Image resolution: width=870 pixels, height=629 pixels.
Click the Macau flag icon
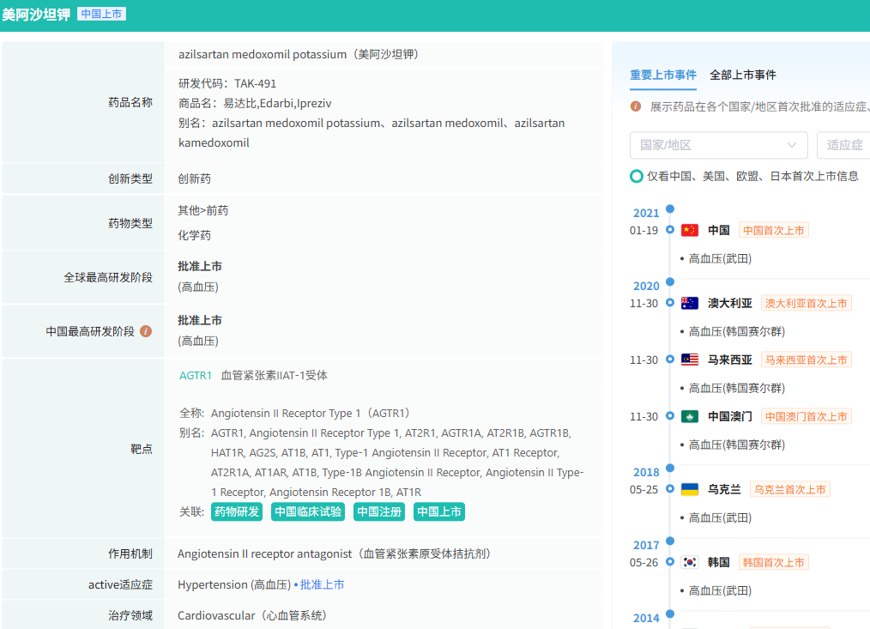(690, 416)
